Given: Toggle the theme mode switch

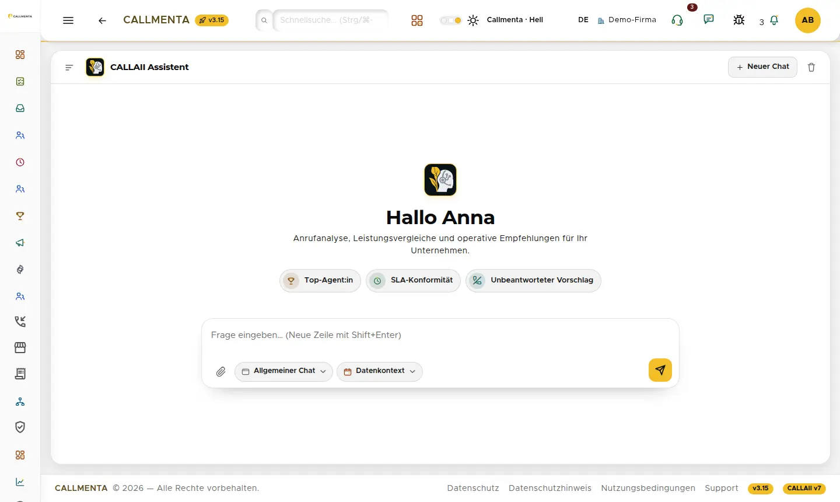Looking at the screenshot, I should [x=450, y=20].
